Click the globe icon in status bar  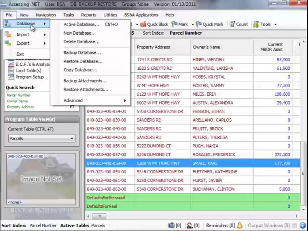click(x=303, y=226)
